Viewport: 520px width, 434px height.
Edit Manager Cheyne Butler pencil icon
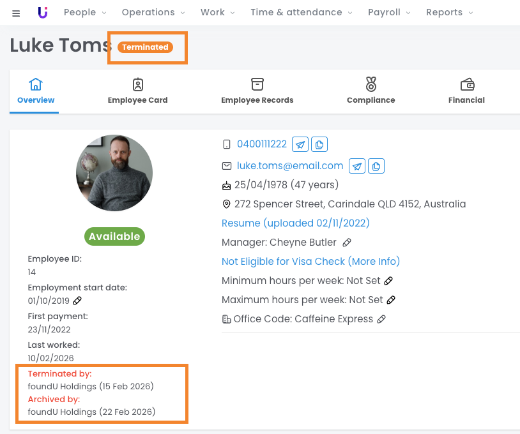(x=347, y=243)
